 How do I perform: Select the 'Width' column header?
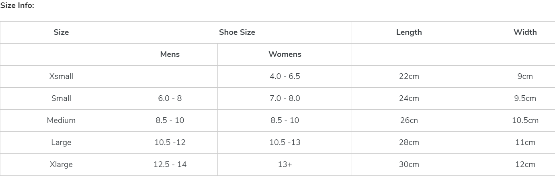tap(525, 32)
